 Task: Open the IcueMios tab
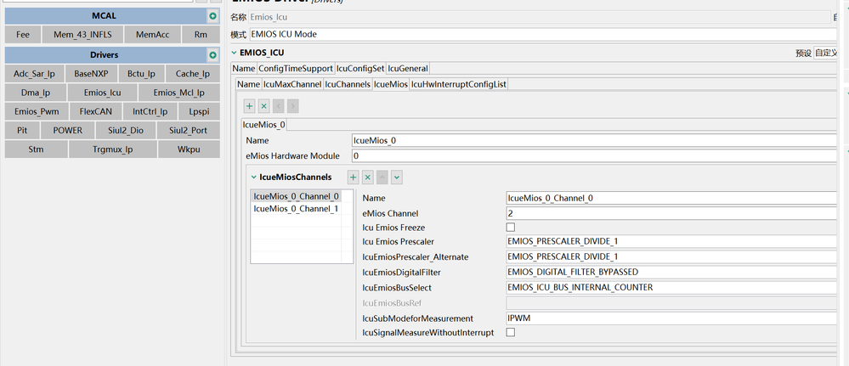391,84
